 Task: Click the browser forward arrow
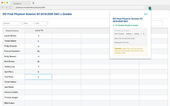coord(6,8)
